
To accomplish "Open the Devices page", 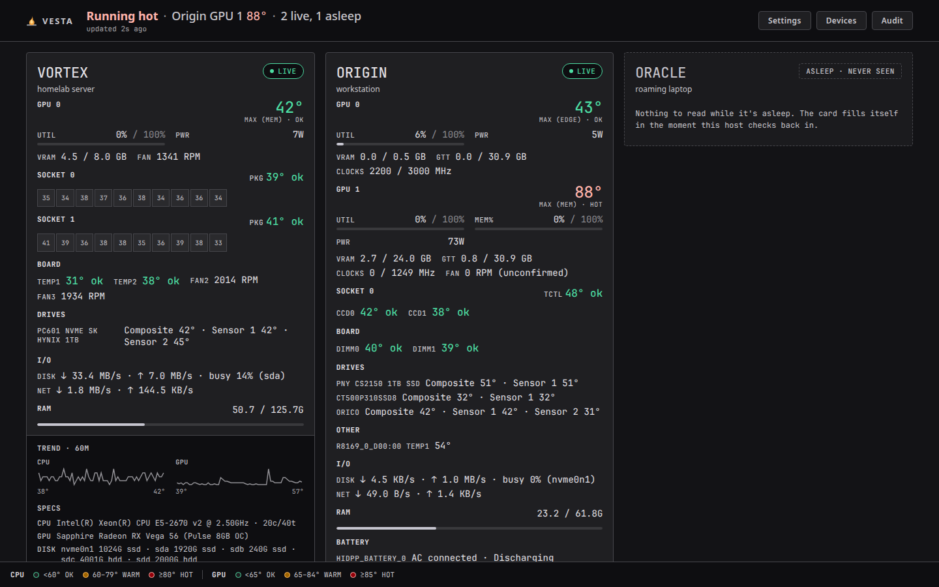I will pos(841,21).
